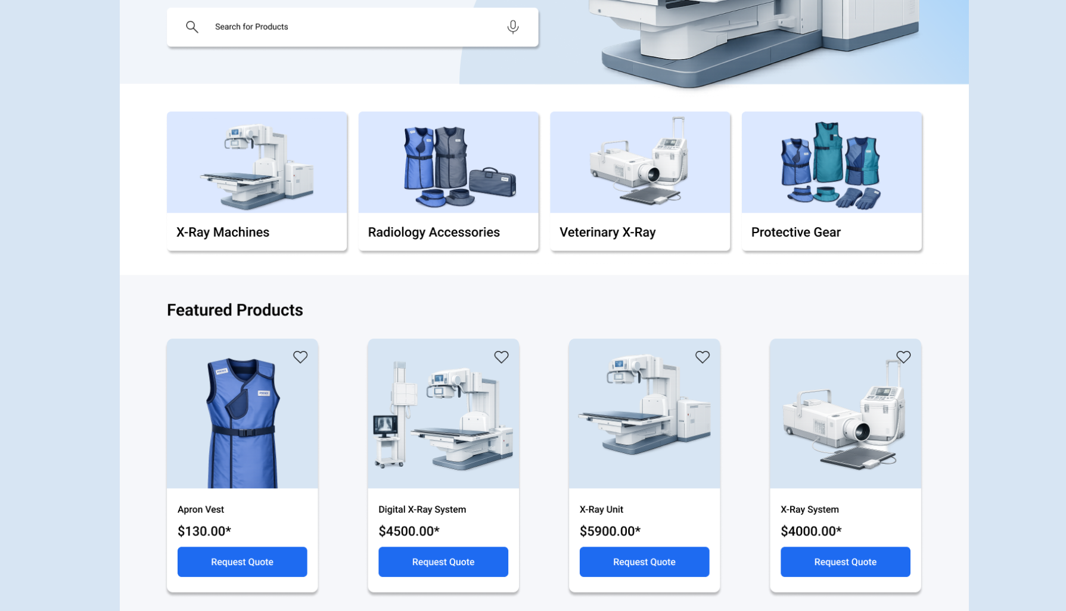Screen dimensions: 1066x611
Task: Toggle the heart icon on Apron Vest
Action: (x=300, y=356)
